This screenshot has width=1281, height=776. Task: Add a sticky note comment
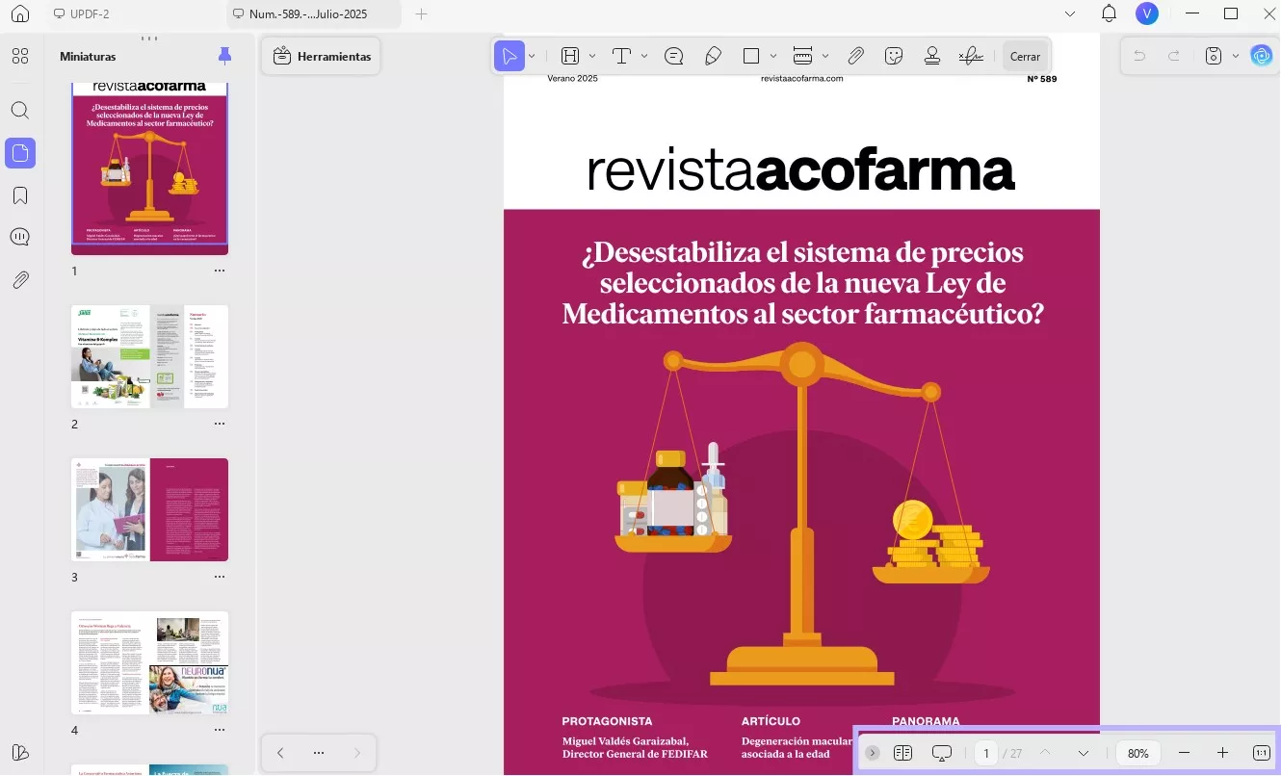[674, 56]
